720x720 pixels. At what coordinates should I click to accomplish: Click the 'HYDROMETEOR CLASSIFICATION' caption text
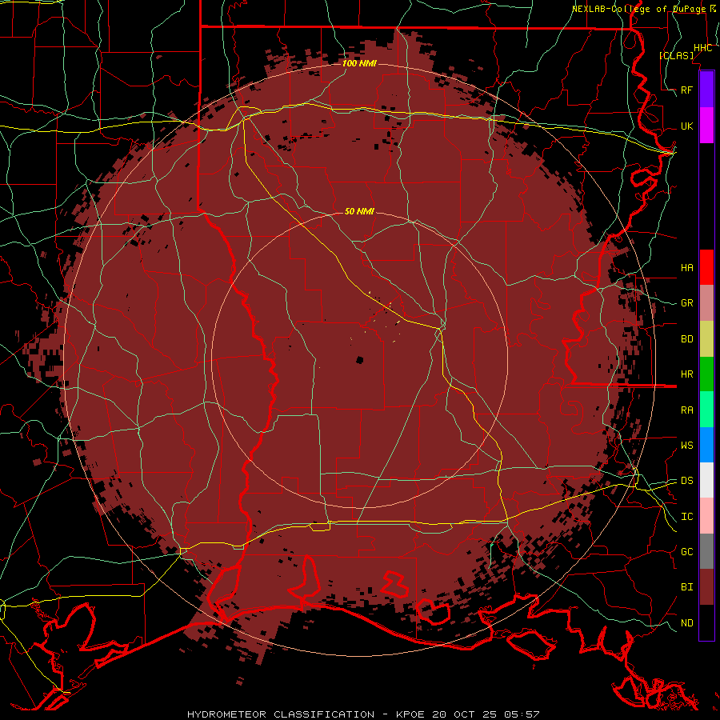pyautogui.click(x=281, y=714)
